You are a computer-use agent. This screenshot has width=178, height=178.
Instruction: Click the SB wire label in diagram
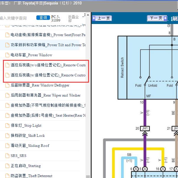pyautogui.click(x=129, y=155)
